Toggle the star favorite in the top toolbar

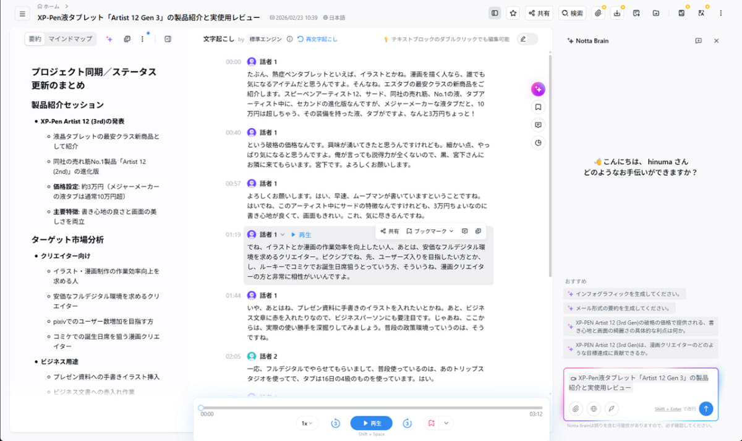[514, 12]
